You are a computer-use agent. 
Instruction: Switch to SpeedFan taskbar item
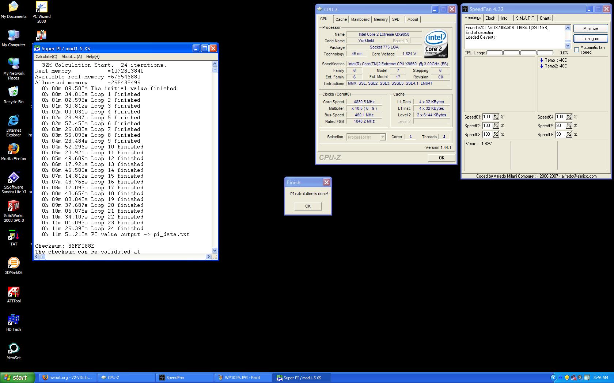(185, 378)
